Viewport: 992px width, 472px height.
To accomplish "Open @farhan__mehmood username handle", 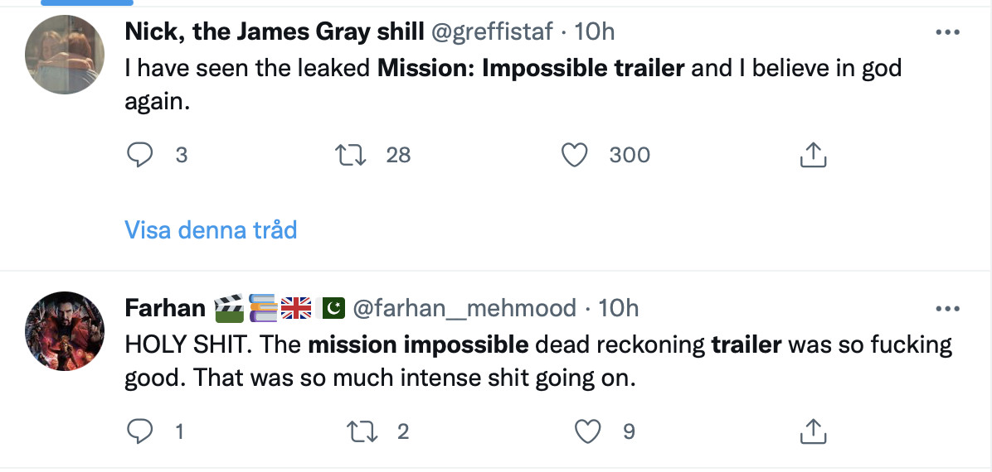I will click(464, 308).
